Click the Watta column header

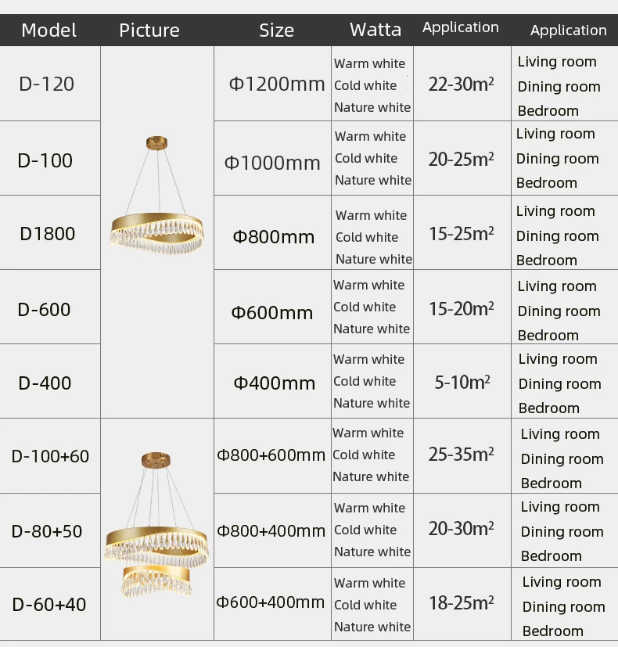[375, 30]
